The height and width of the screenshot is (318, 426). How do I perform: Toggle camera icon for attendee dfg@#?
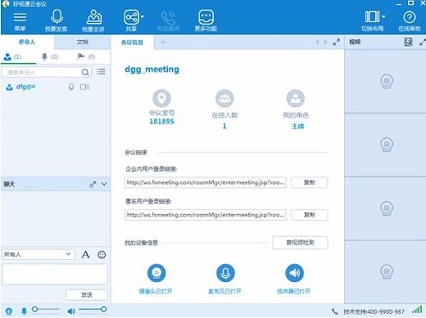[x=84, y=87]
